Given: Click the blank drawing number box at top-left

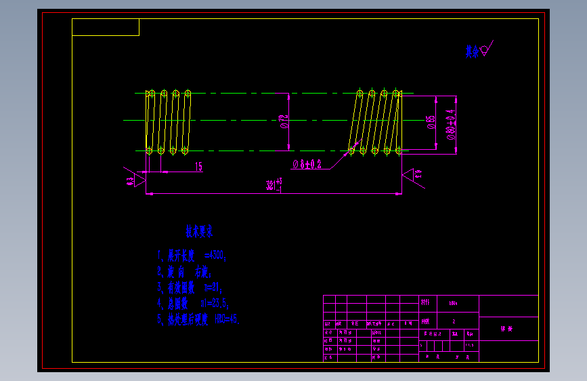Looking at the screenshot, I should click(x=106, y=27).
